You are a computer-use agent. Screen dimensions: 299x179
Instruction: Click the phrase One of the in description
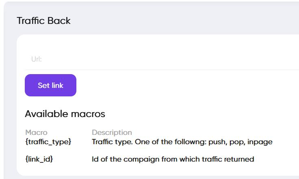(153, 142)
